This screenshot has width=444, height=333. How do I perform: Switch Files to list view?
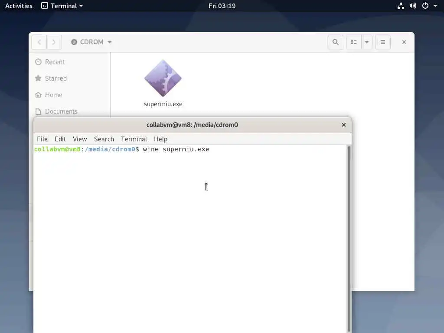tap(354, 42)
